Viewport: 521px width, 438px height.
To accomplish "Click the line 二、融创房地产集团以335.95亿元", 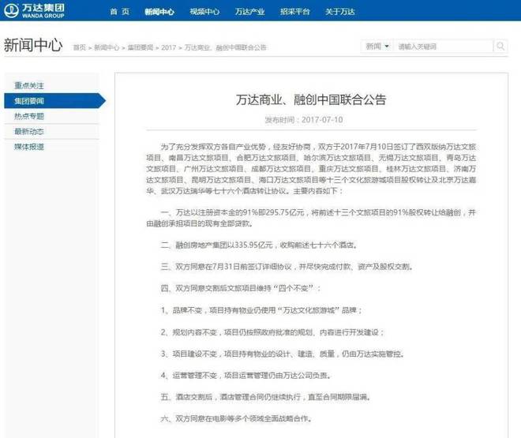I will pos(259,245).
